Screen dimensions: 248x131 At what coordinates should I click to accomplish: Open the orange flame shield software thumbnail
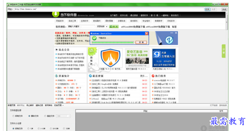[110, 58]
